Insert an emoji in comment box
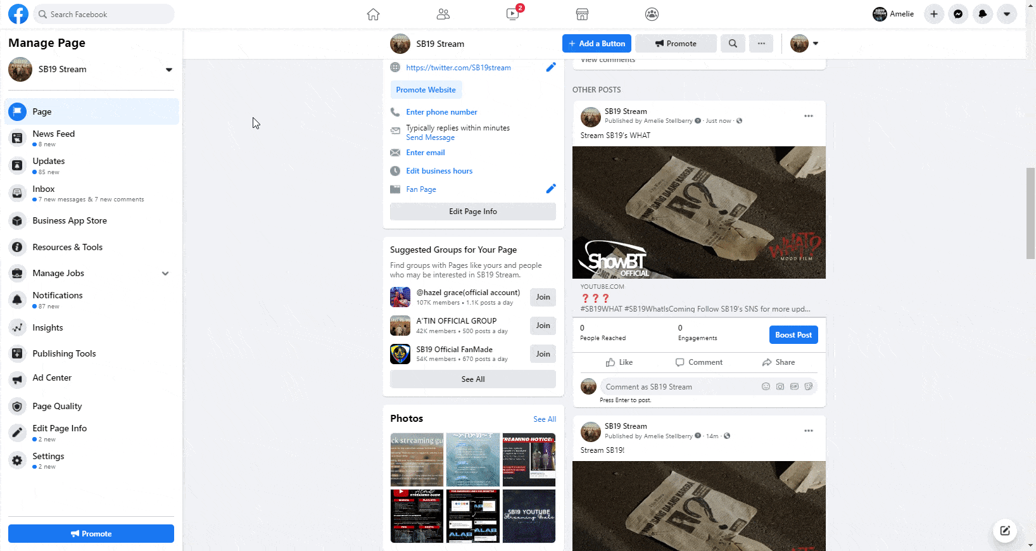This screenshot has width=1036, height=551. [x=766, y=386]
